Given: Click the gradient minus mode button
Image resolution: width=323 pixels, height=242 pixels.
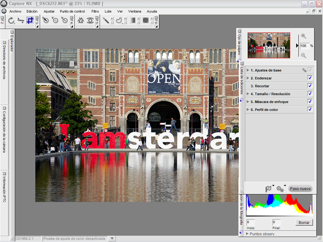Looking at the screenshot, I should (x=138, y=22).
